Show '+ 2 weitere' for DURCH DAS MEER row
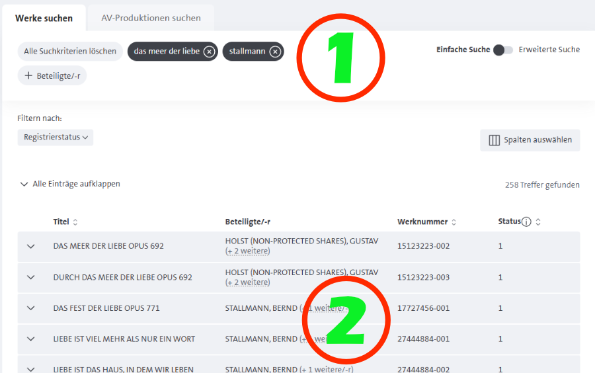Viewport: 595px width, 373px height. click(248, 282)
